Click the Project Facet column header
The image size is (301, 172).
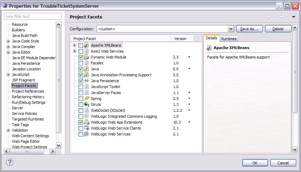pyautogui.click(x=121, y=39)
